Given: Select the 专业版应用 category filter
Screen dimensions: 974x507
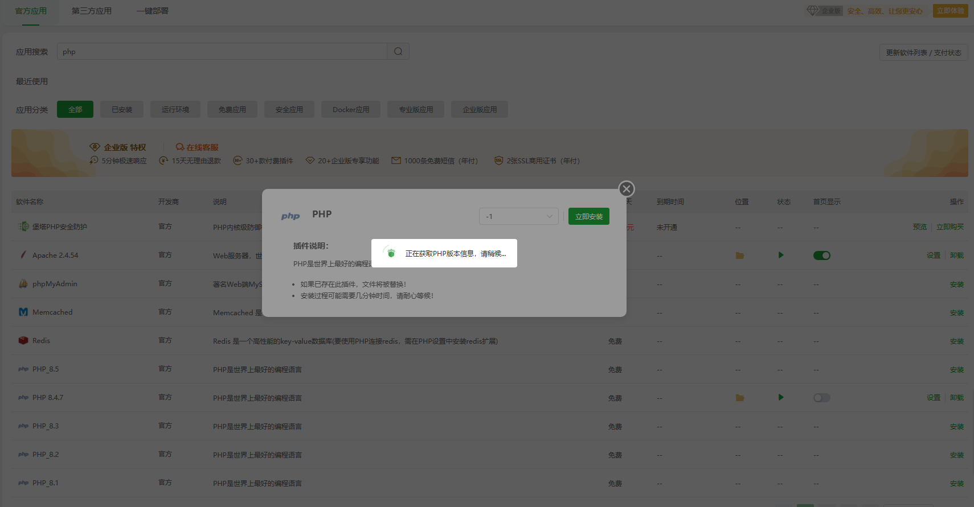Looking at the screenshot, I should pyautogui.click(x=416, y=109).
